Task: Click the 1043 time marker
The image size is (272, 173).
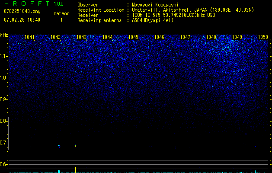Action: 81,37
